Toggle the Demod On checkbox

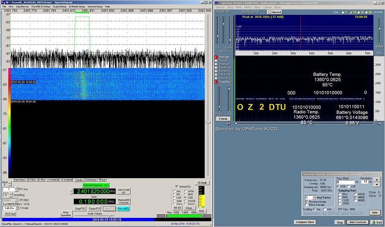tap(177, 186)
